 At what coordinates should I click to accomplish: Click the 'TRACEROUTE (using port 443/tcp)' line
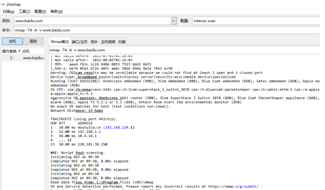tap(83, 119)
